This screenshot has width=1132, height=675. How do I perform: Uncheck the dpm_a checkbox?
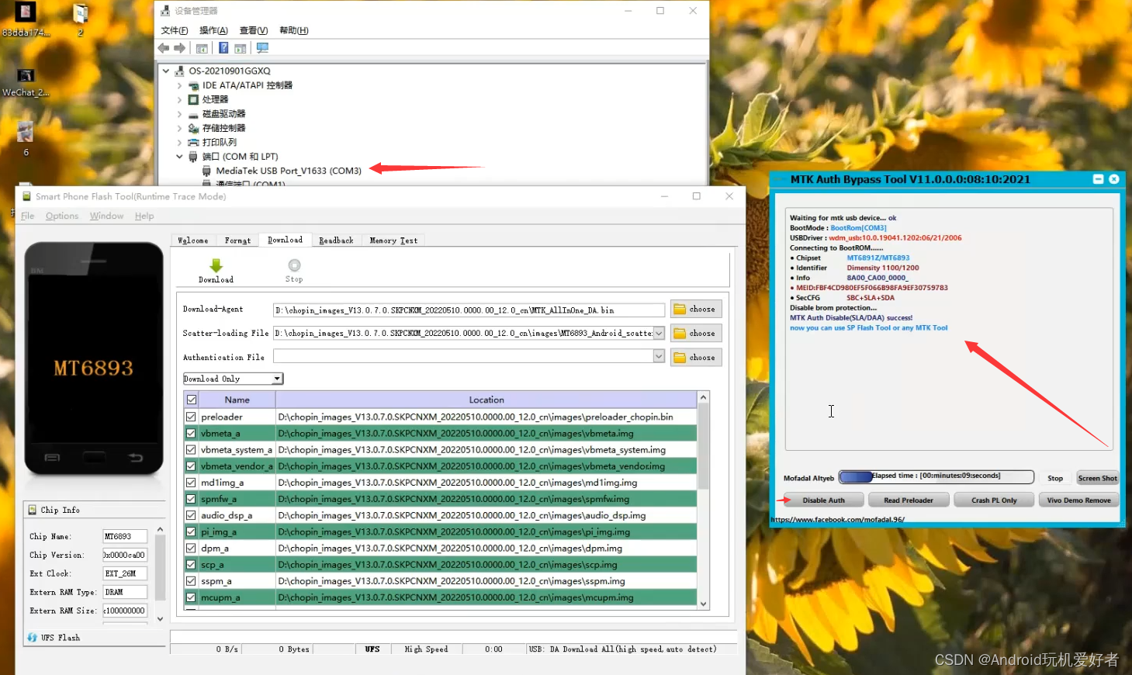pos(191,548)
